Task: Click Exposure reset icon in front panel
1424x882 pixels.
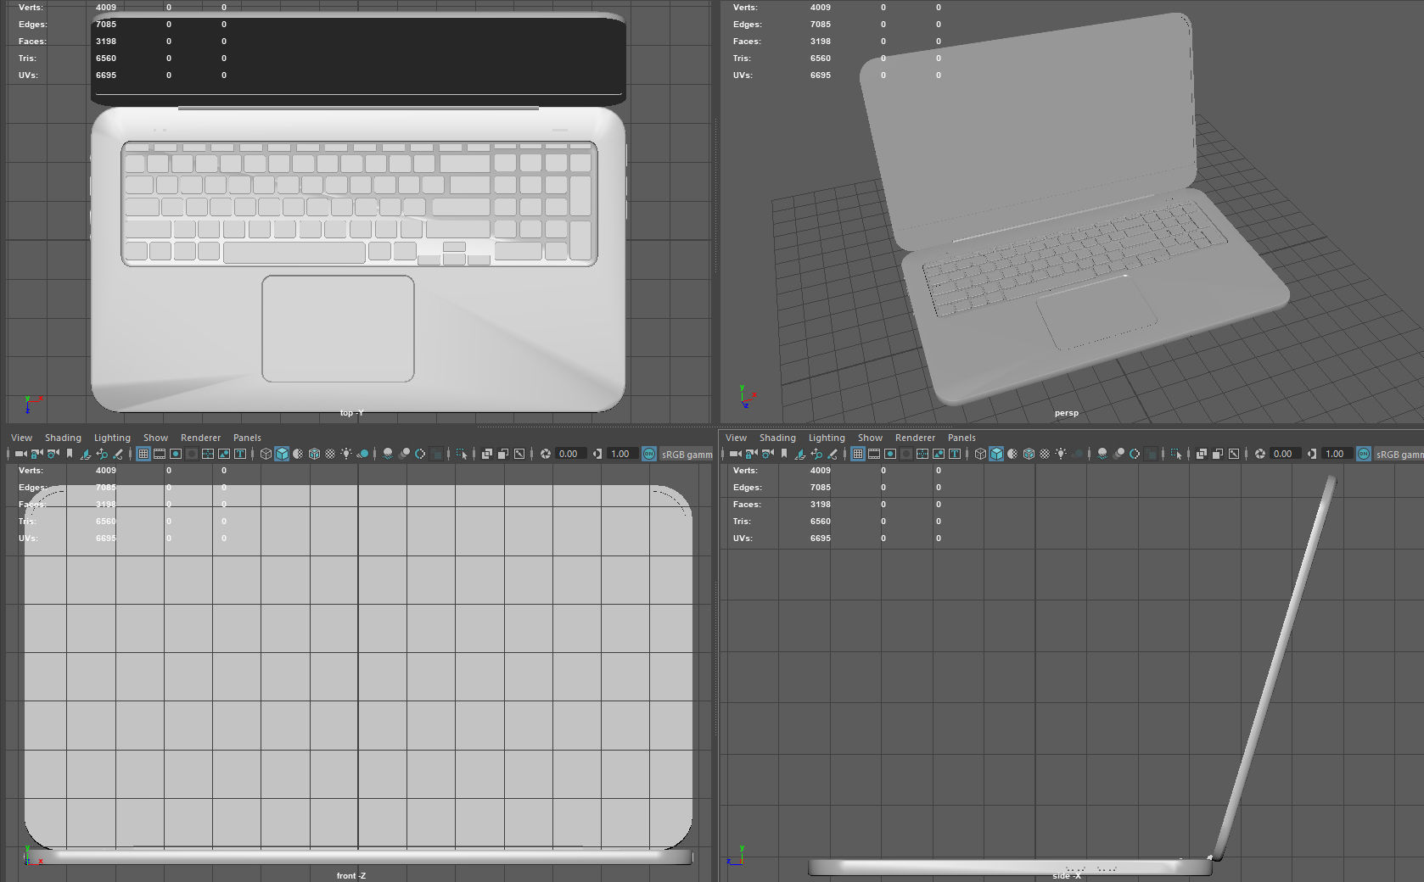Action: (x=545, y=454)
